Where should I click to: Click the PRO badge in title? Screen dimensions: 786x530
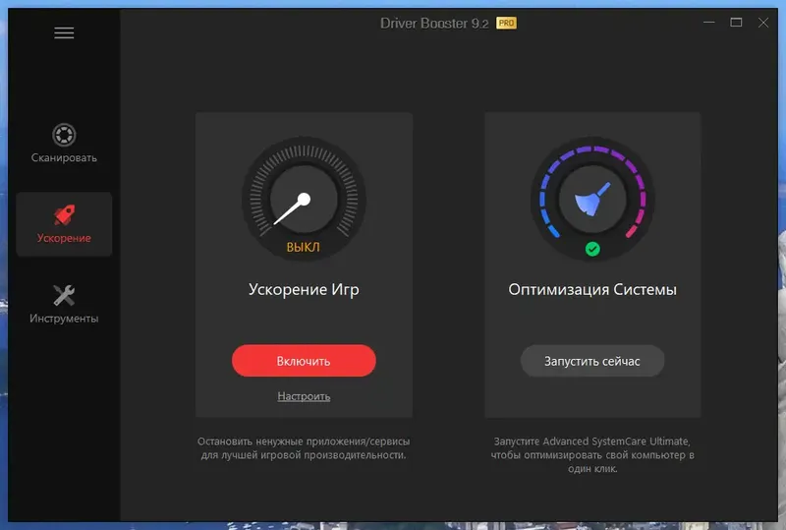[x=506, y=23]
